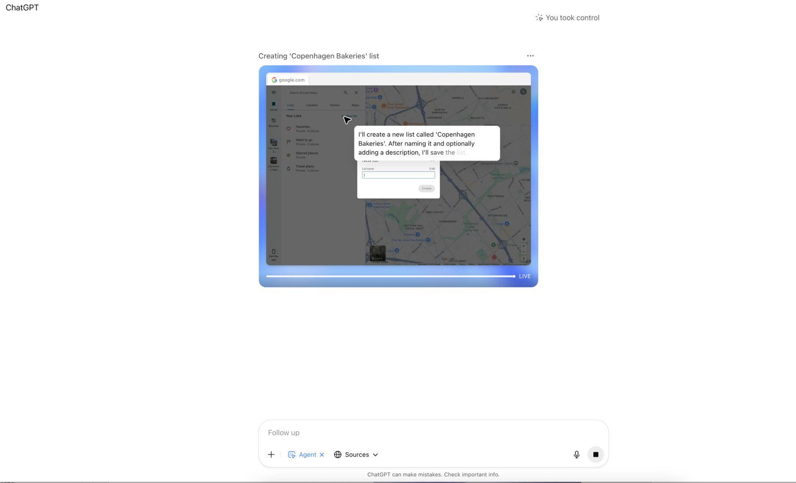Click the Target store map pin
796x483 pixels.
pos(507,224)
